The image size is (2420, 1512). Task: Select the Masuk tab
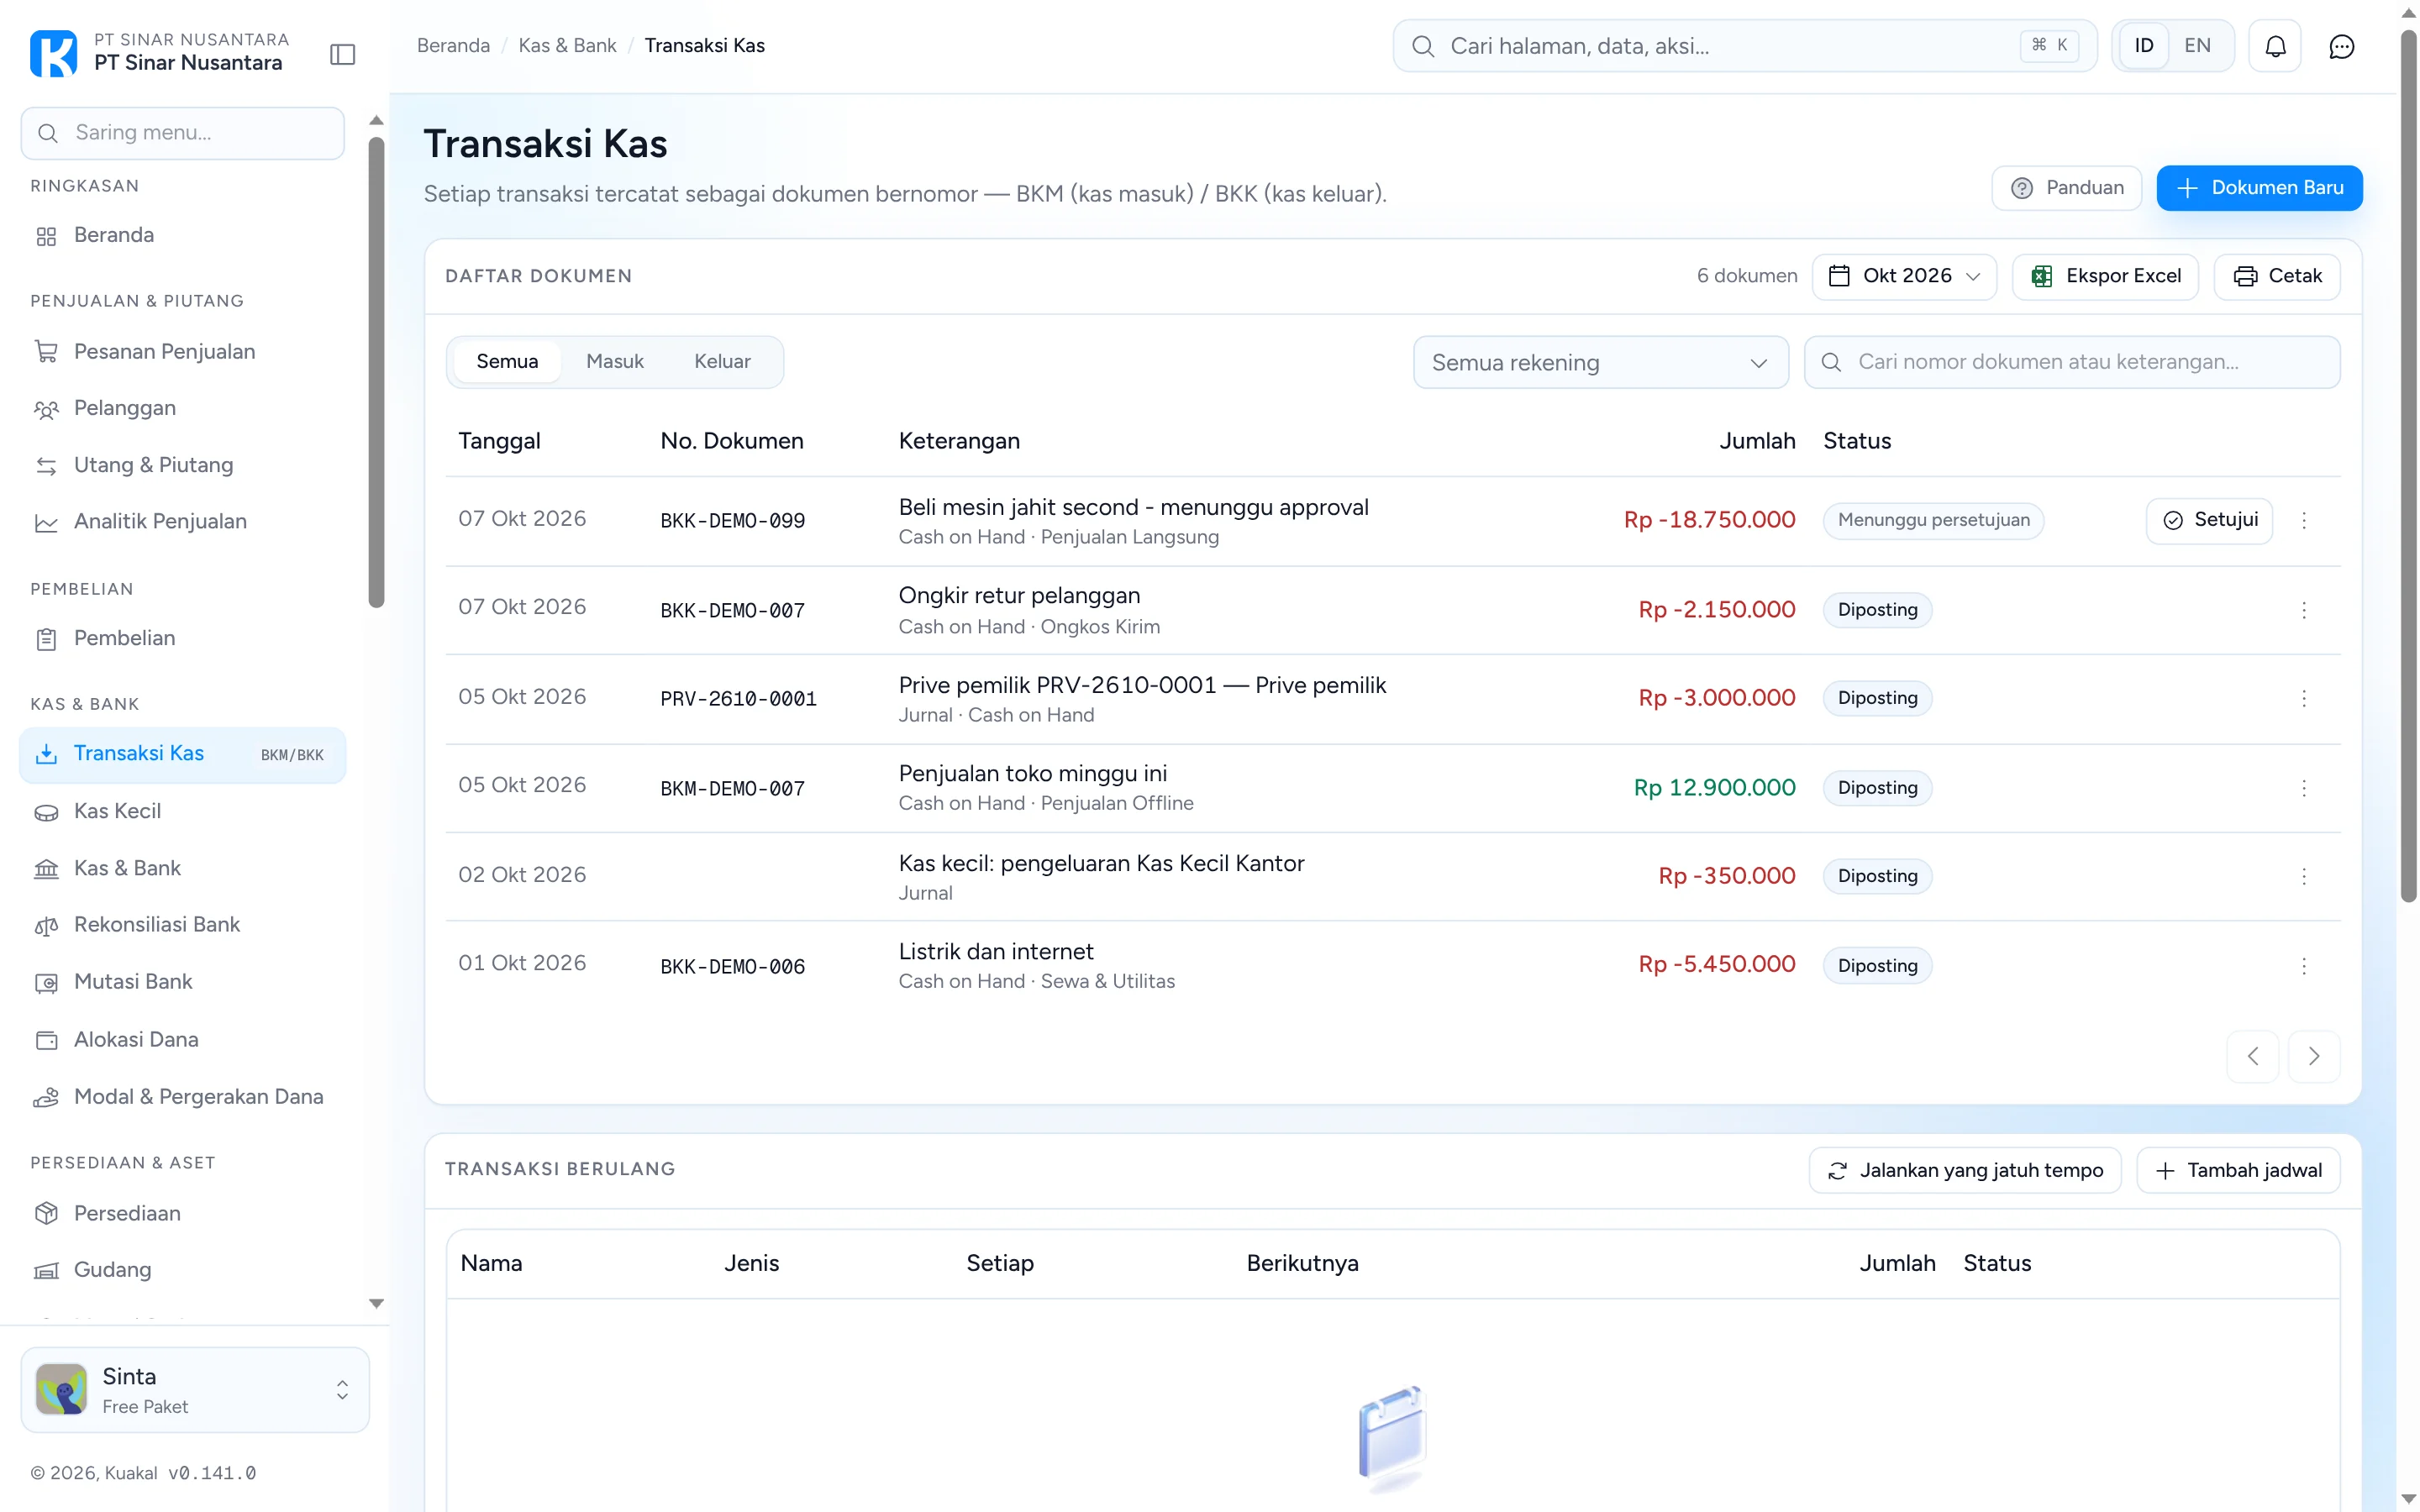[x=615, y=362]
